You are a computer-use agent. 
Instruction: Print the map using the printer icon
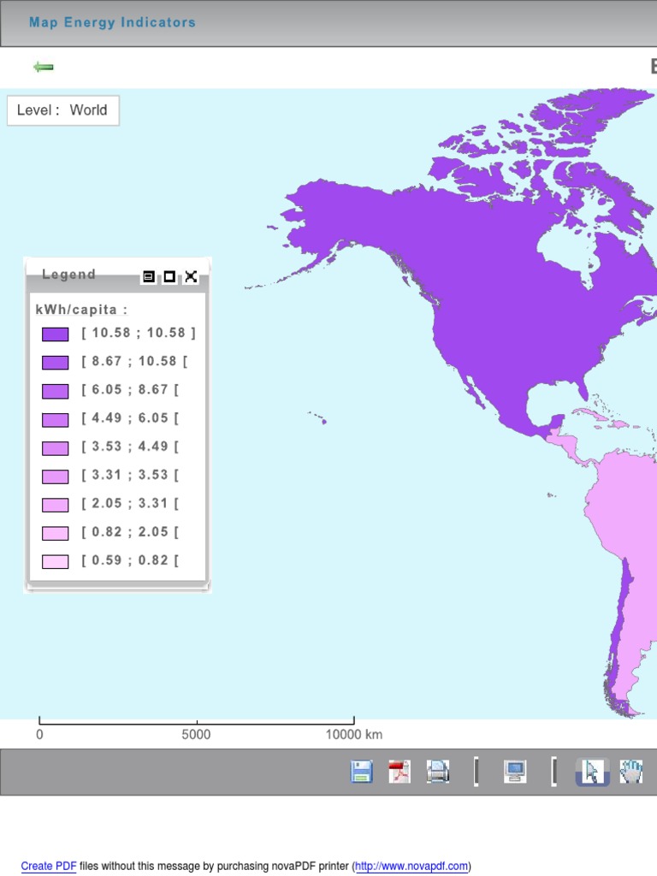[437, 772]
